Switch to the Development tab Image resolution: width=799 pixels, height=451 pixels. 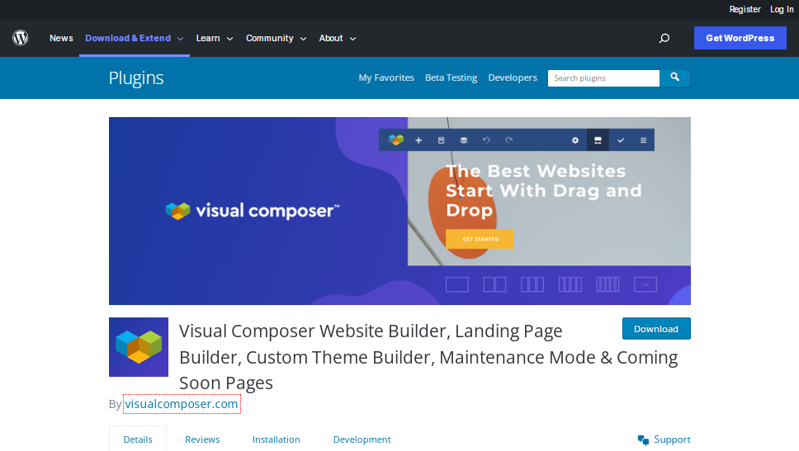362,439
